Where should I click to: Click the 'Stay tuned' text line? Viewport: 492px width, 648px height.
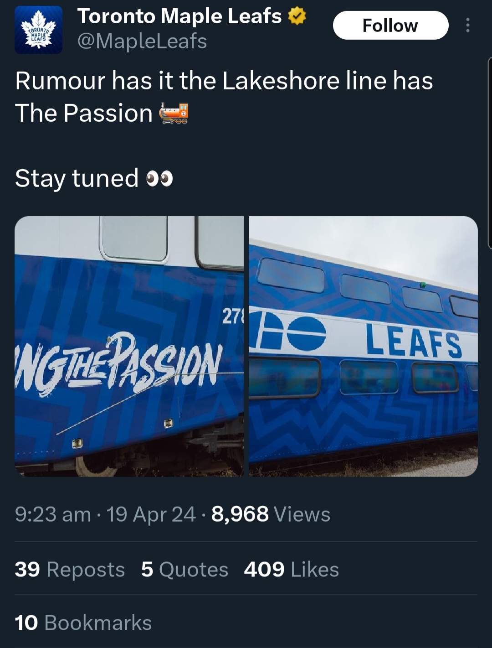(x=77, y=178)
